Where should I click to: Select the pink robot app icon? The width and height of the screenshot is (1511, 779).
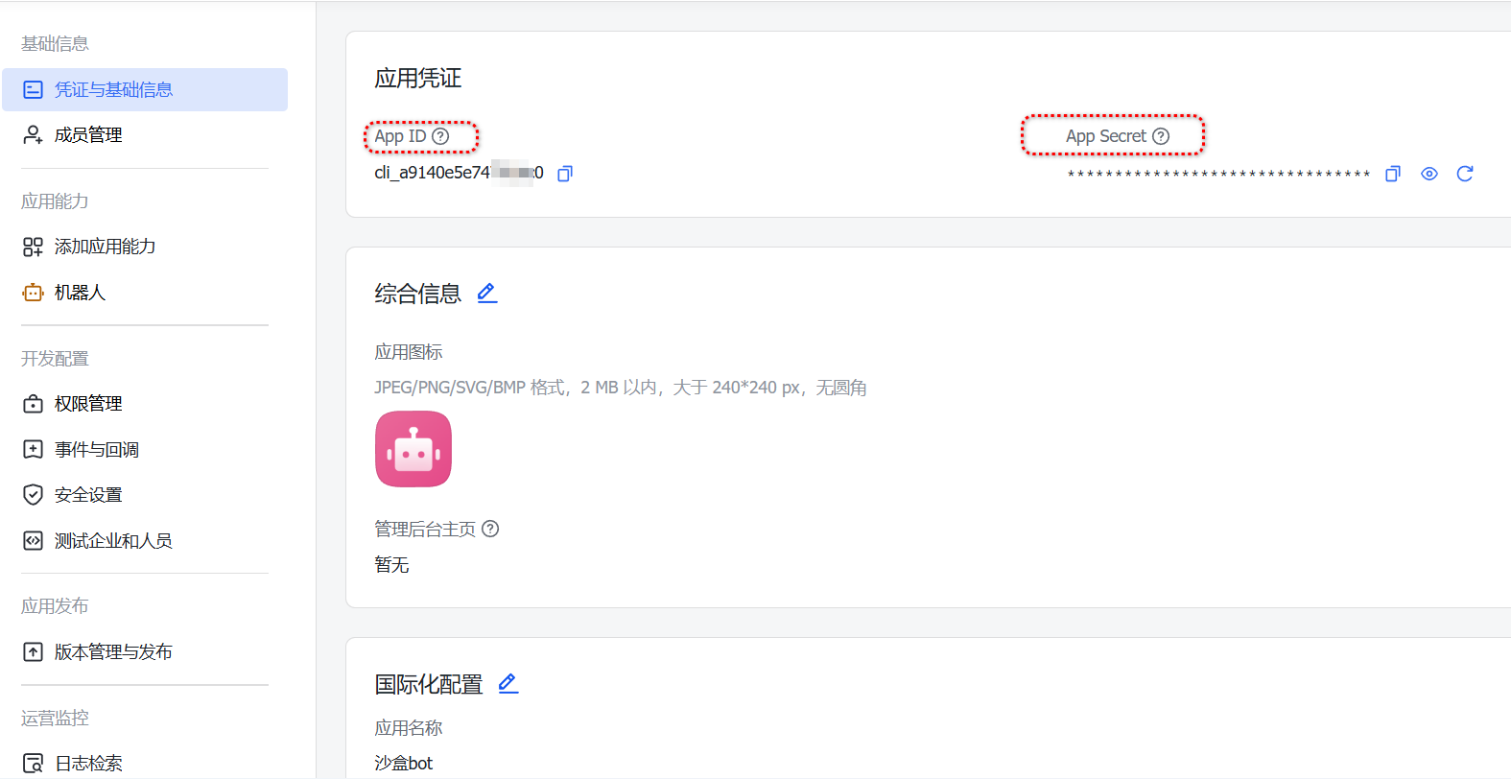point(413,449)
